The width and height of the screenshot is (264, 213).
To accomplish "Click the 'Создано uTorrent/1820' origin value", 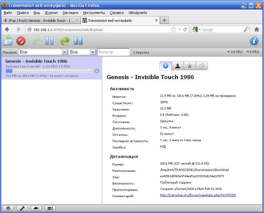I will coord(191,189).
